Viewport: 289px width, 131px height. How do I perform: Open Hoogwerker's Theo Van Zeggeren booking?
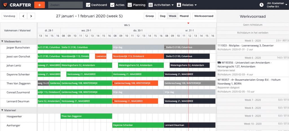(x=86, y=116)
